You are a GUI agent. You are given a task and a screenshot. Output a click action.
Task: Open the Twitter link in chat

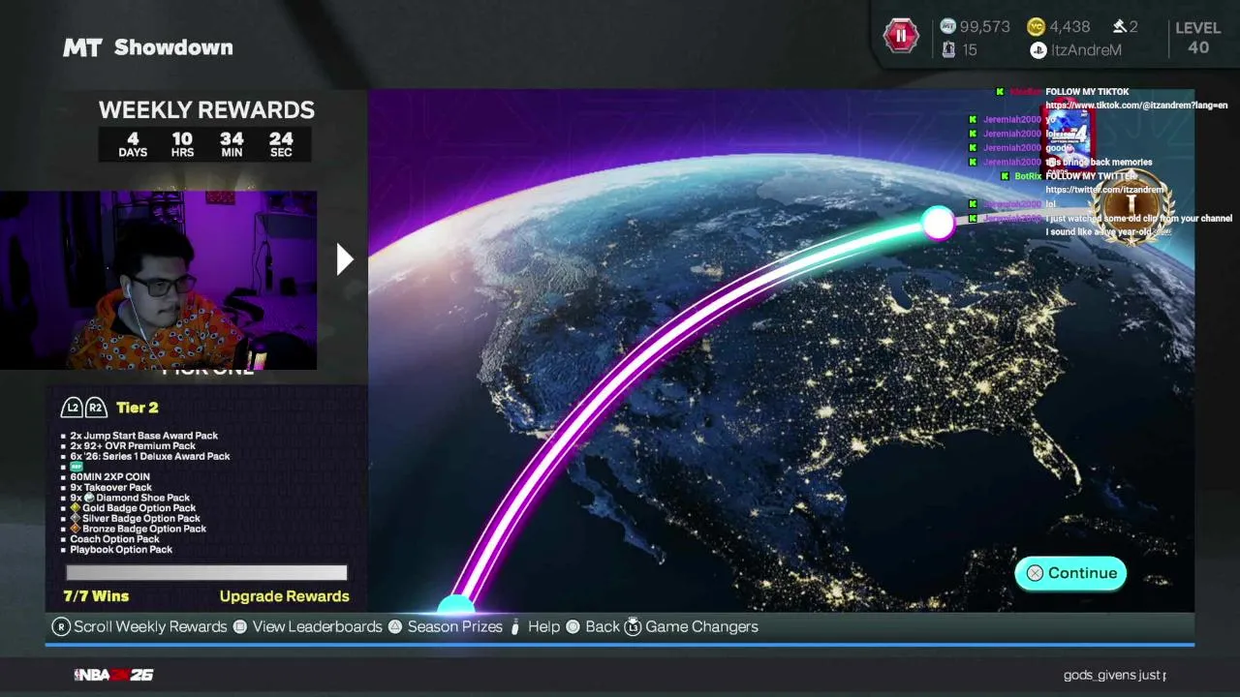pos(1104,190)
